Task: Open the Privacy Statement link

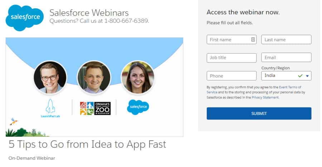Action: tap(265, 97)
